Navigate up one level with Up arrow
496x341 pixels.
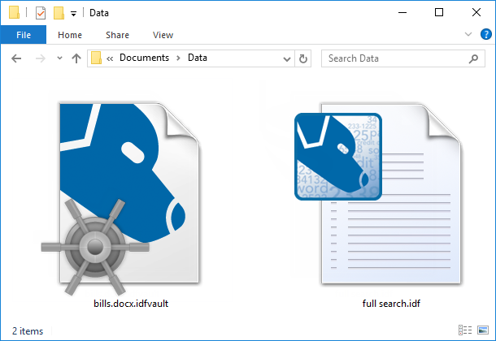tap(76, 58)
